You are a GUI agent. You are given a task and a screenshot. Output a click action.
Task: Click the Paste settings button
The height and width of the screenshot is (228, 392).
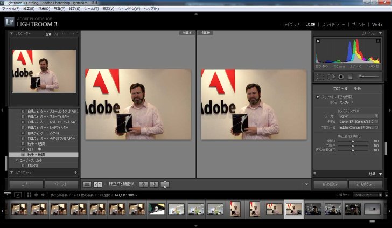pos(61,184)
